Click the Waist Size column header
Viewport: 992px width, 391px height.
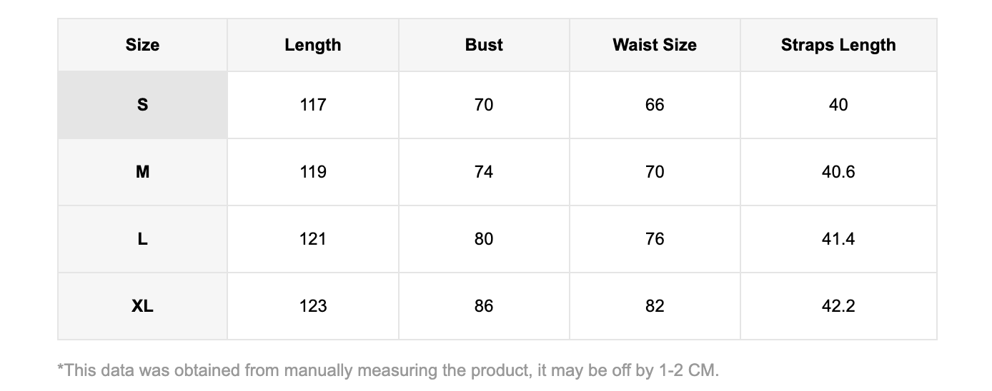(655, 45)
